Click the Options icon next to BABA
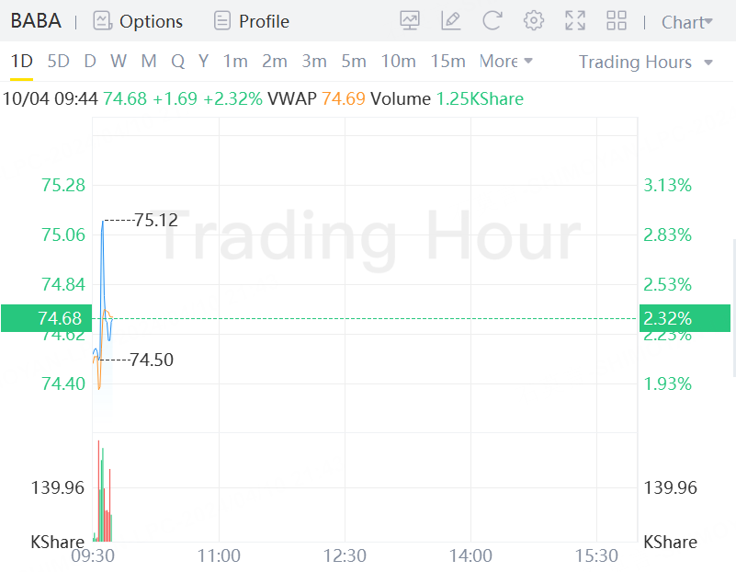The image size is (736, 572). pyautogui.click(x=102, y=21)
